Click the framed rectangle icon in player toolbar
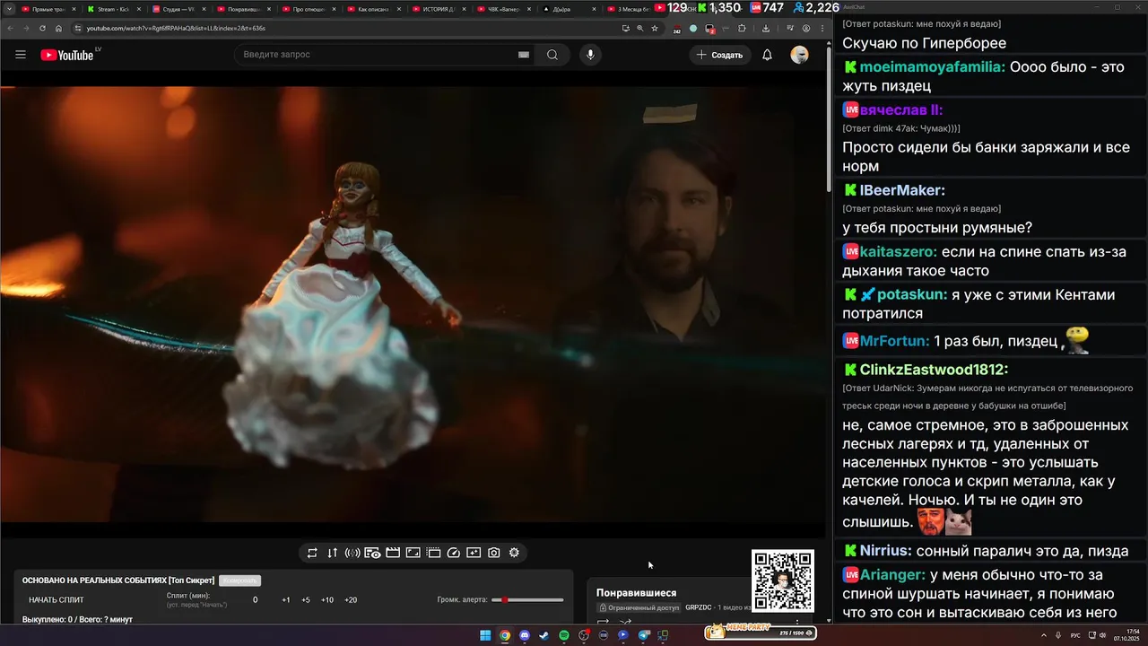 click(413, 553)
